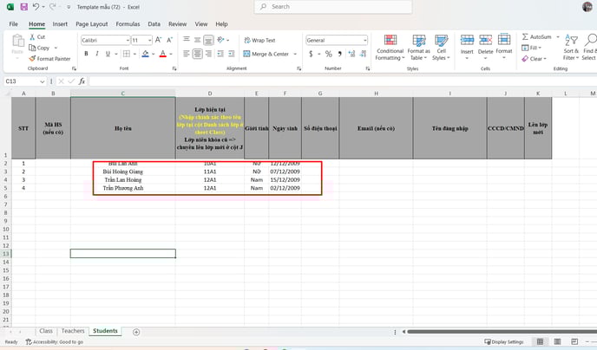Click the Undo arrow icon

pyautogui.click(x=36, y=6)
